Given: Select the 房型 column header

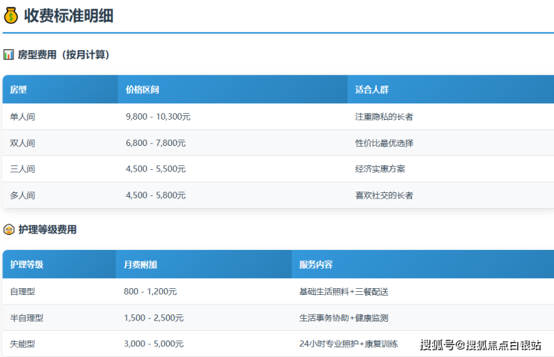Looking at the screenshot, I should click(19, 90).
